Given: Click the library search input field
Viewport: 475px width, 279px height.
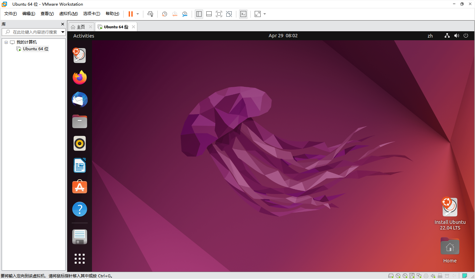Looking at the screenshot, I should coord(33,32).
